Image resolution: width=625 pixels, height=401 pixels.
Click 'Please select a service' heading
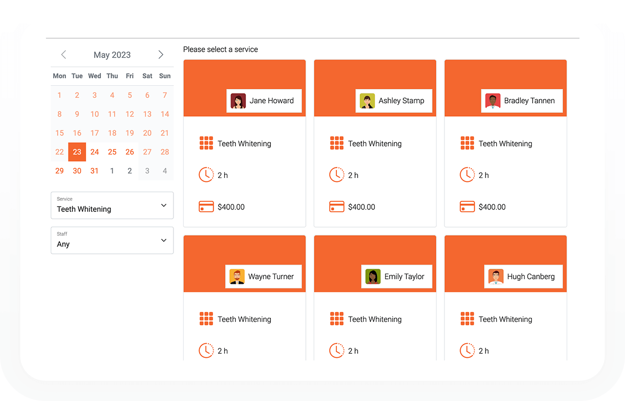click(221, 49)
